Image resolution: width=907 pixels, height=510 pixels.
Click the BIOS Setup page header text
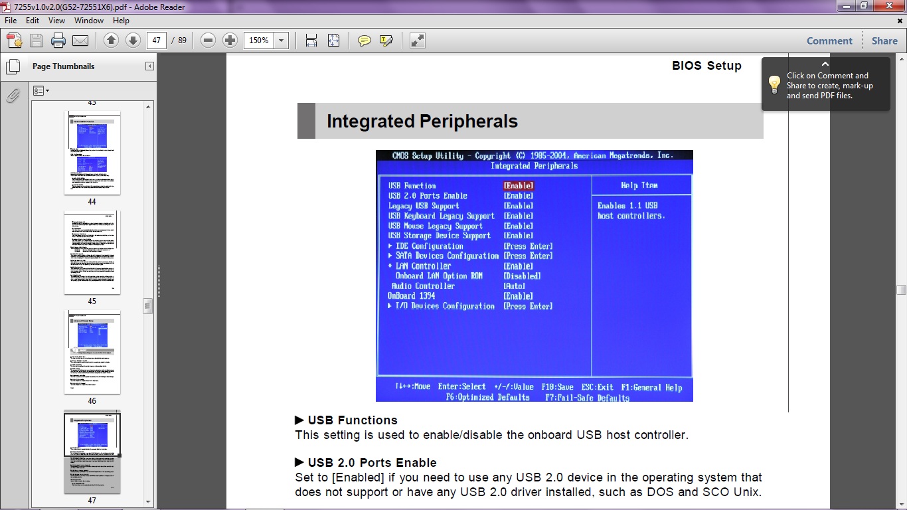(706, 66)
